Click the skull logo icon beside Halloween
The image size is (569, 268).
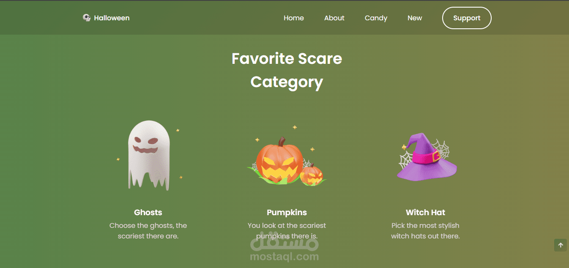[x=87, y=18]
